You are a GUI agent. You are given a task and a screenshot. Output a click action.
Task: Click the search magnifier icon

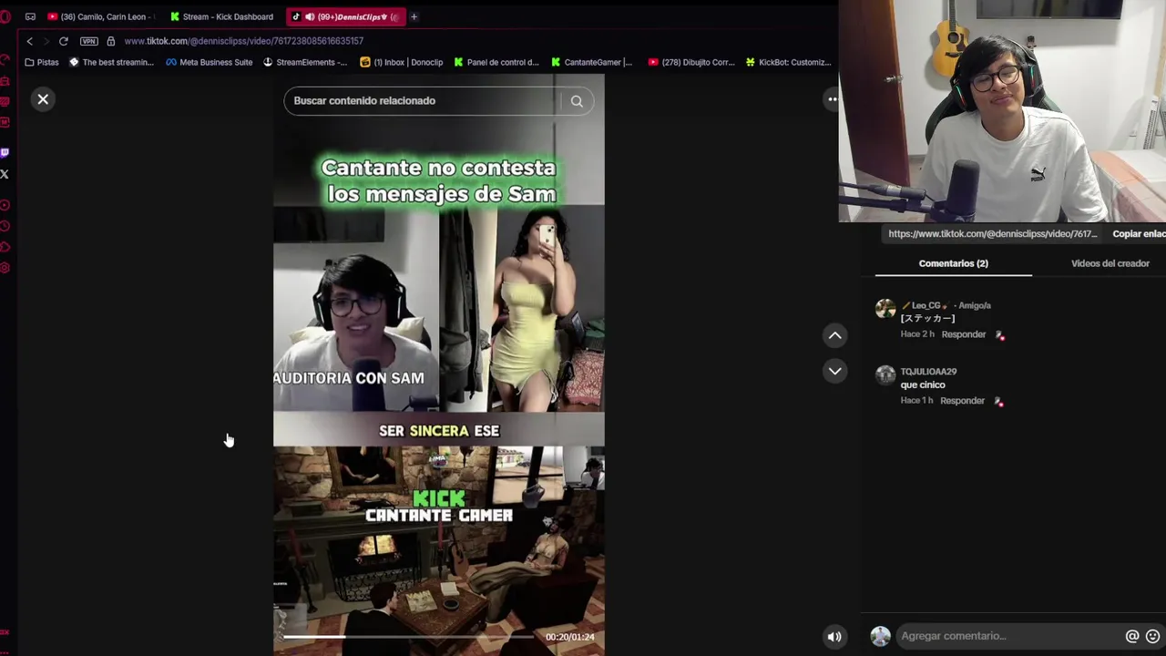click(x=577, y=101)
